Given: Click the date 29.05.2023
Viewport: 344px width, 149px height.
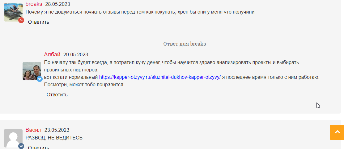Looking at the screenshot, I should click(76, 54).
